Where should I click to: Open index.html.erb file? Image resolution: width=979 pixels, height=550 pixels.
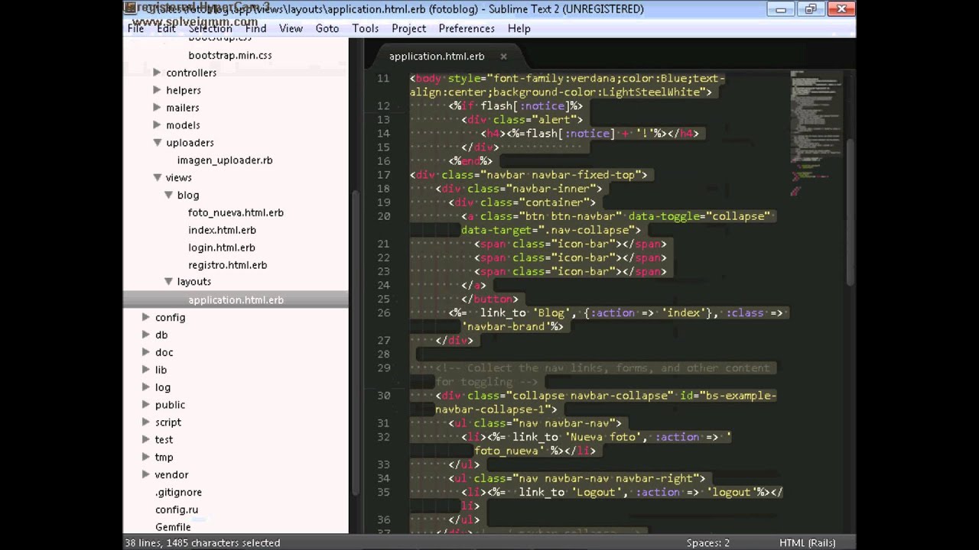point(222,230)
